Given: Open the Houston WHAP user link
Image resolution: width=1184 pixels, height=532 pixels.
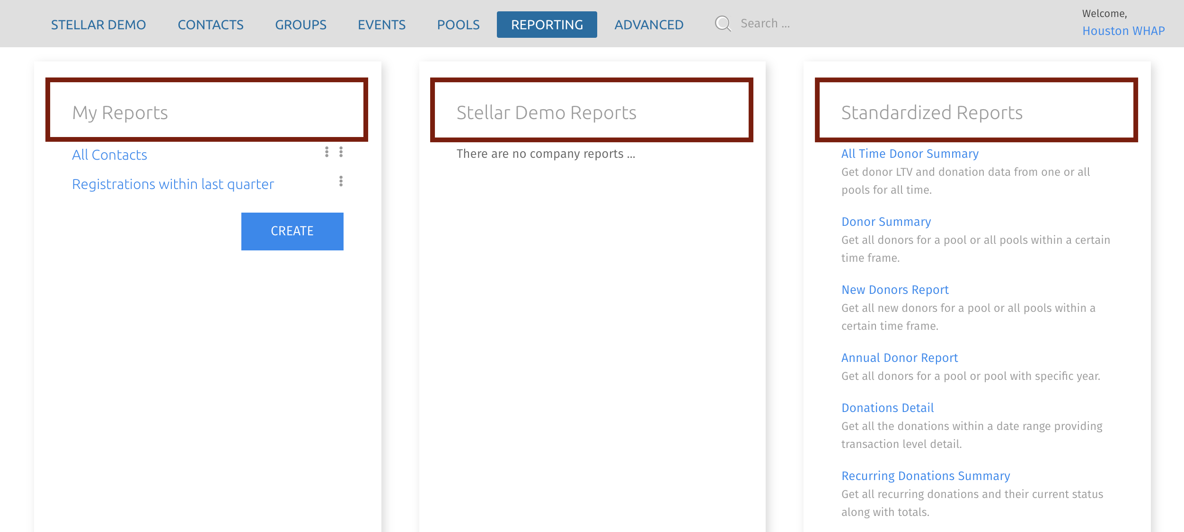Looking at the screenshot, I should [x=1123, y=31].
